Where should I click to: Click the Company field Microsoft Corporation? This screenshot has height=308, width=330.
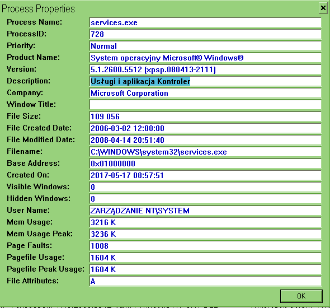point(205,93)
